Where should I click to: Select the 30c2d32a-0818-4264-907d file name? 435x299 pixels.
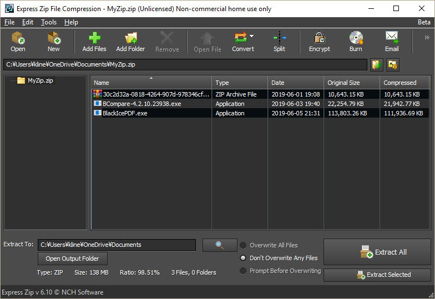pyautogui.click(x=156, y=94)
